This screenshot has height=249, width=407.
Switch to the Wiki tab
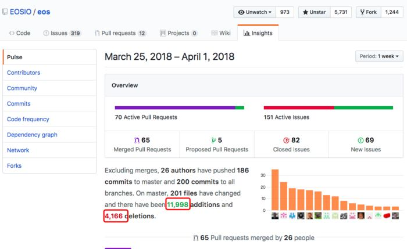[221, 33]
